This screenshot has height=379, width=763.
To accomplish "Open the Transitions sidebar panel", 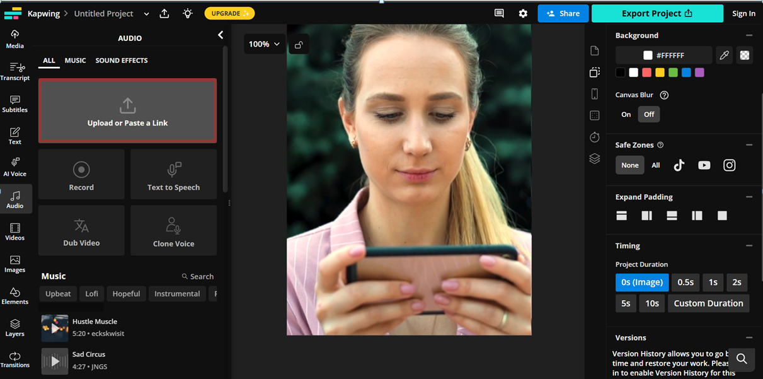I will 15,359.
